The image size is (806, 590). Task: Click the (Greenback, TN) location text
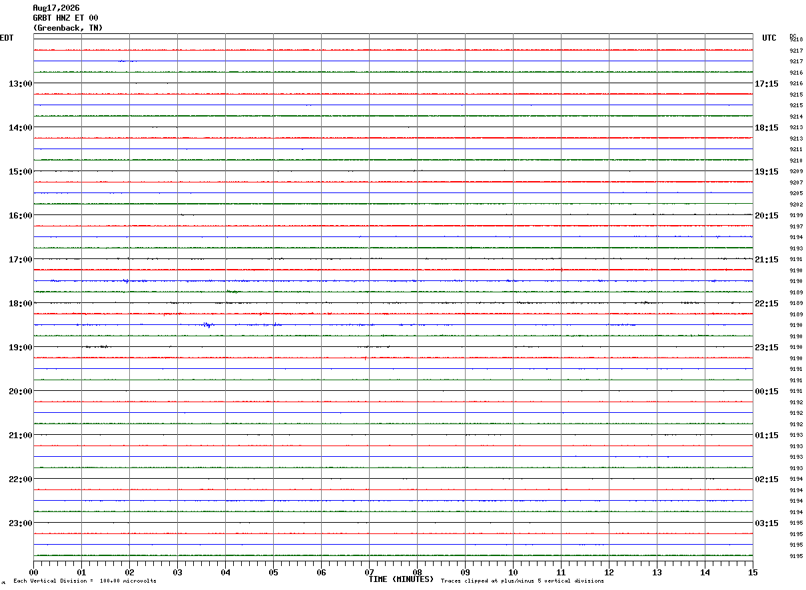coord(68,28)
